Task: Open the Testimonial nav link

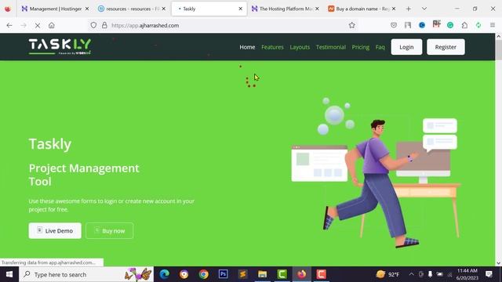Action: coord(331,47)
